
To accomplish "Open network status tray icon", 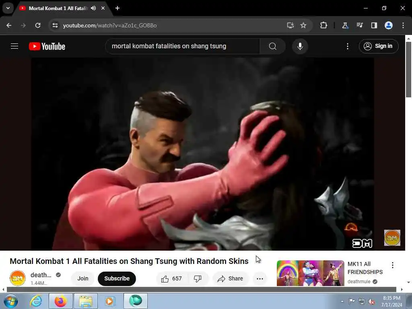I will pos(362,302).
